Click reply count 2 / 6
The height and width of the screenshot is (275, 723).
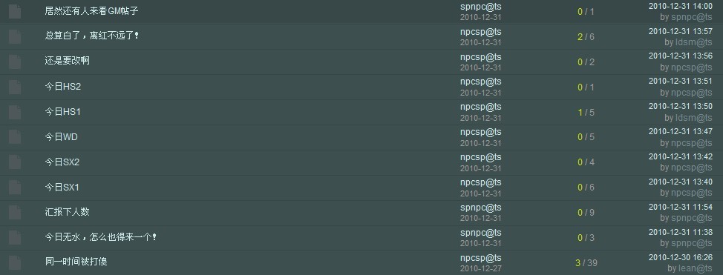586,37
